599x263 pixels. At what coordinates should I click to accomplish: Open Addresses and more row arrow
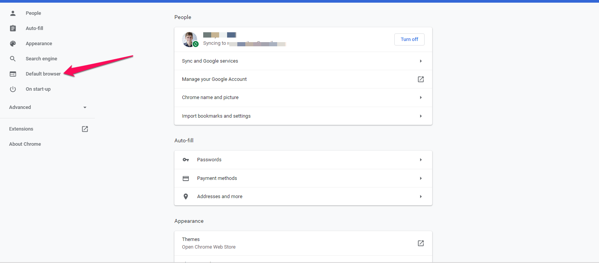coord(421,197)
